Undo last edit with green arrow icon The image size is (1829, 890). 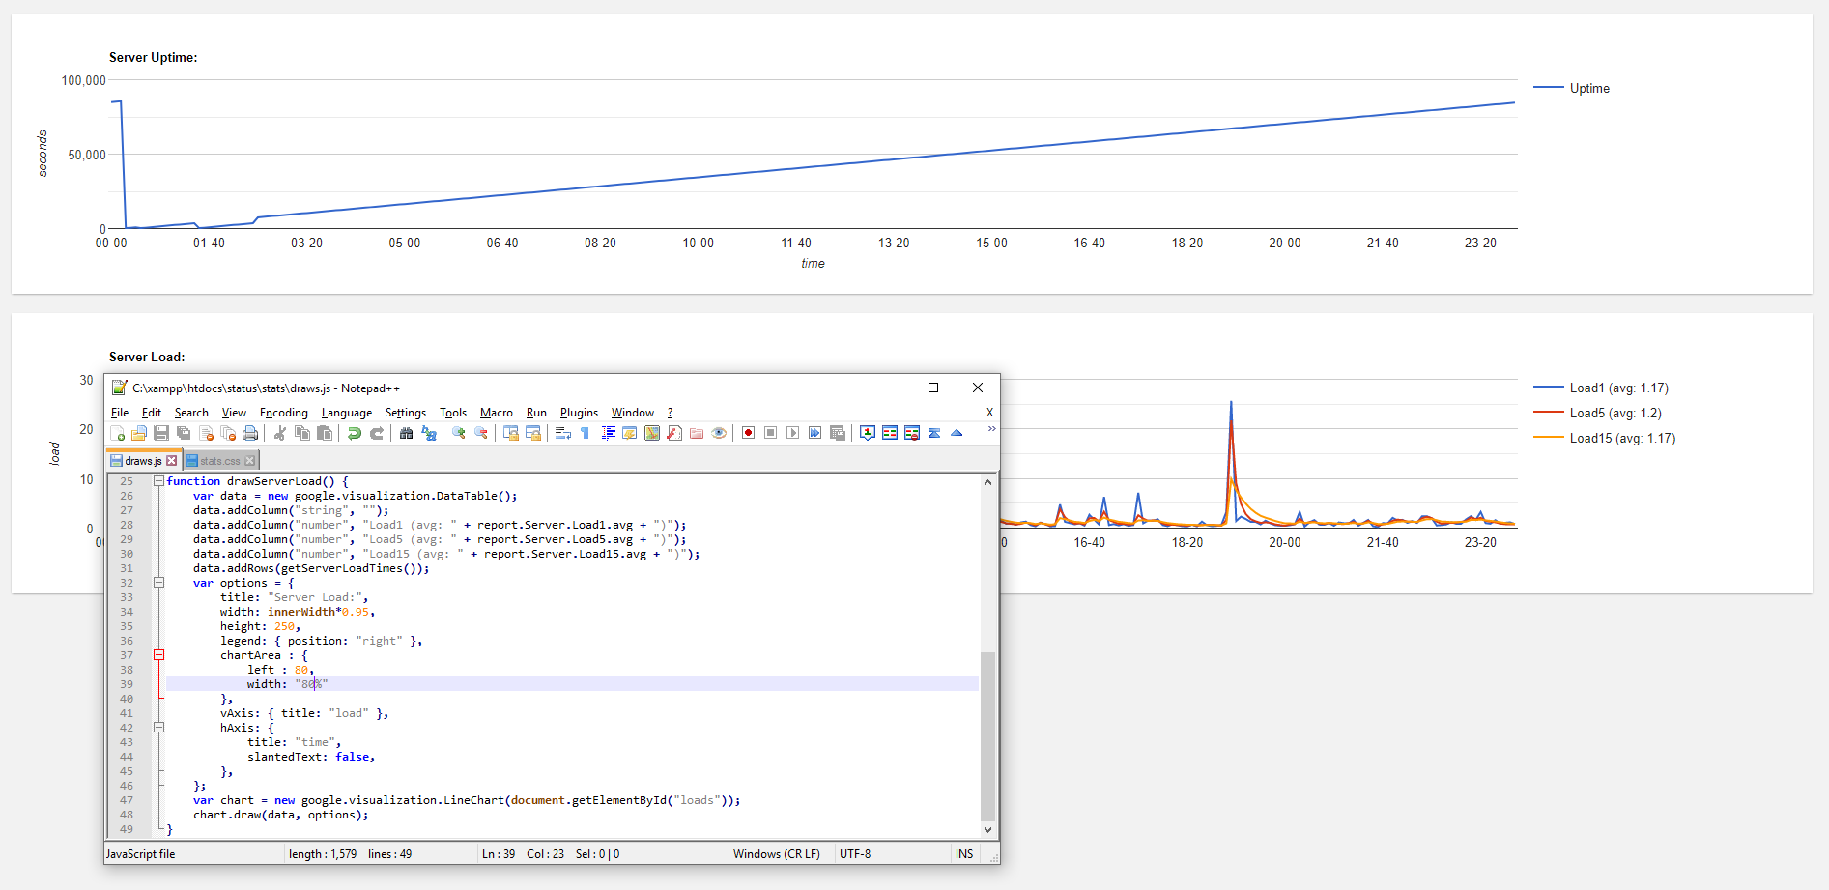coord(355,433)
